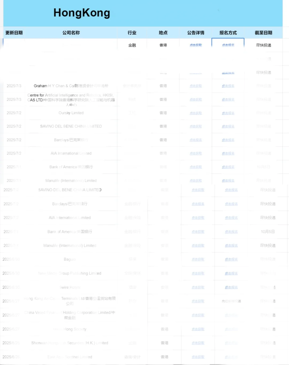Select the 香港 location cell of Oursky Limited
Viewport: 289px width, 365px height.
pyautogui.click(x=163, y=113)
